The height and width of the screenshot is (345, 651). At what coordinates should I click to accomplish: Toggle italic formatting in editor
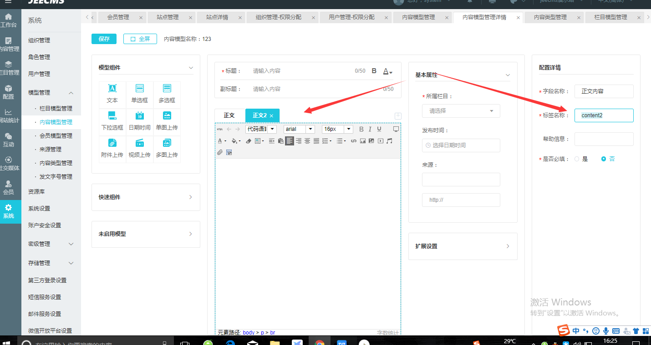(370, 130)
